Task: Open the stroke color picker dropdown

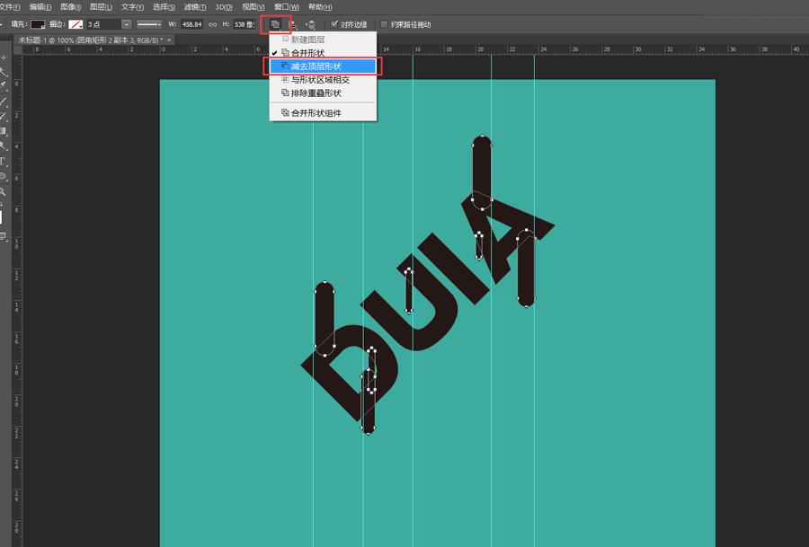Action: coord(76,24)
